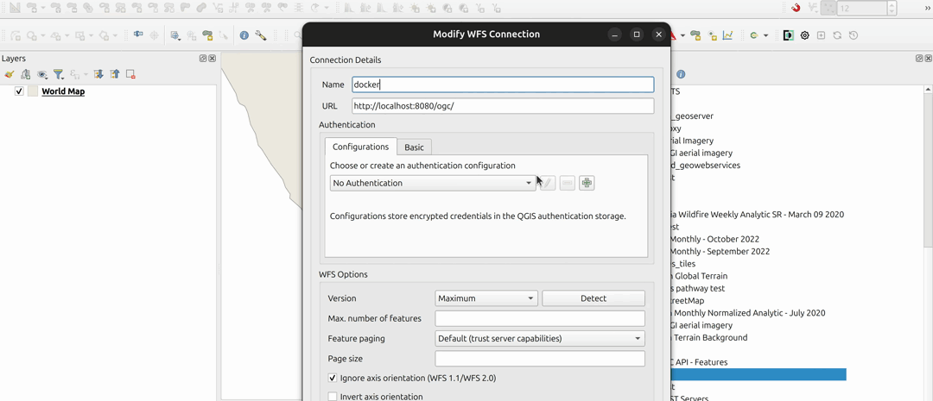
Task: Undock the right Browser panel
Action: tap(919, 59)
